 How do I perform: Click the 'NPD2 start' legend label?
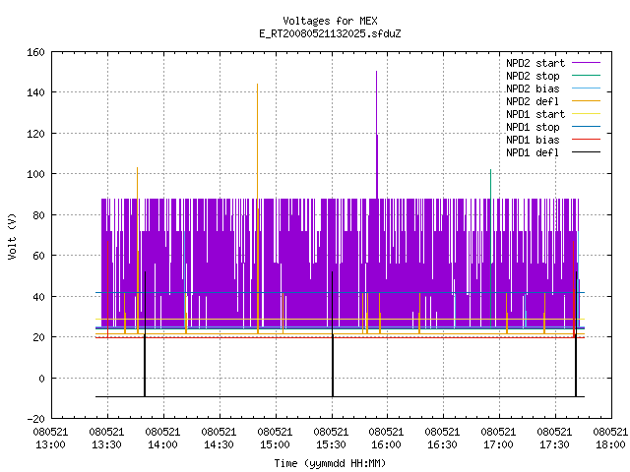pyautogui.click(x=535, y=63)
